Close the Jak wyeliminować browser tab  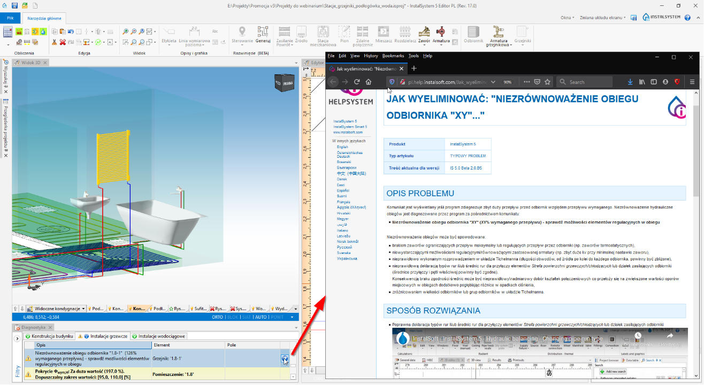coord(401,68)
